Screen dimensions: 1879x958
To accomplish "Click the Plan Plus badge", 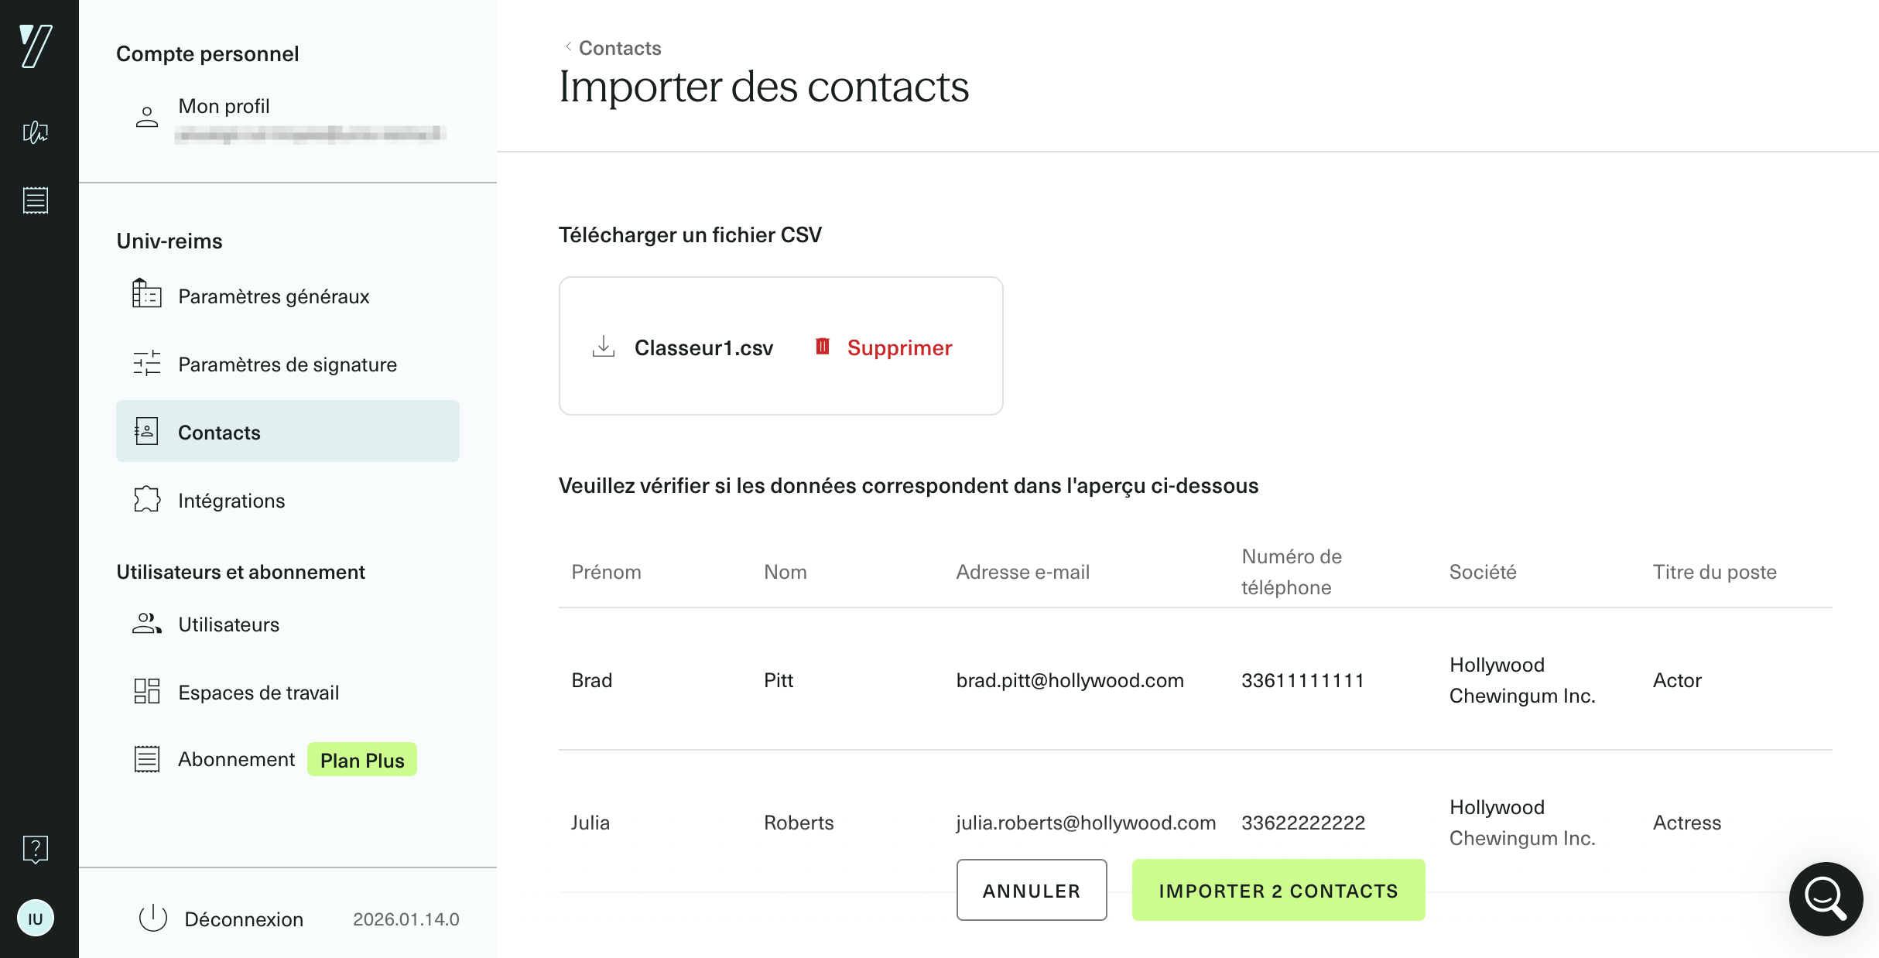I will 361,759.
